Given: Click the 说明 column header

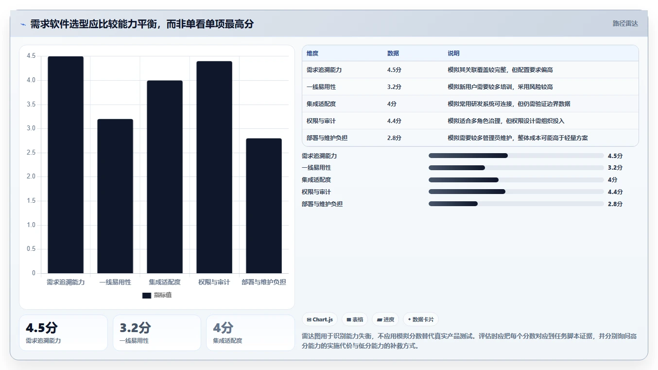Looking at the screenshot, I should (453, 53).
